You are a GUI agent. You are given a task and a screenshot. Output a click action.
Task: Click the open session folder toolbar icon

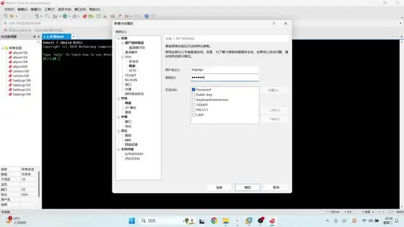click(x=12, y=16)
